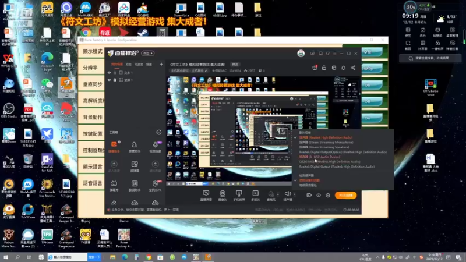This screenshot has width=466, height=262.
Task: Select the NVIDIA High Definition Audio device
Action: [330, 162]
